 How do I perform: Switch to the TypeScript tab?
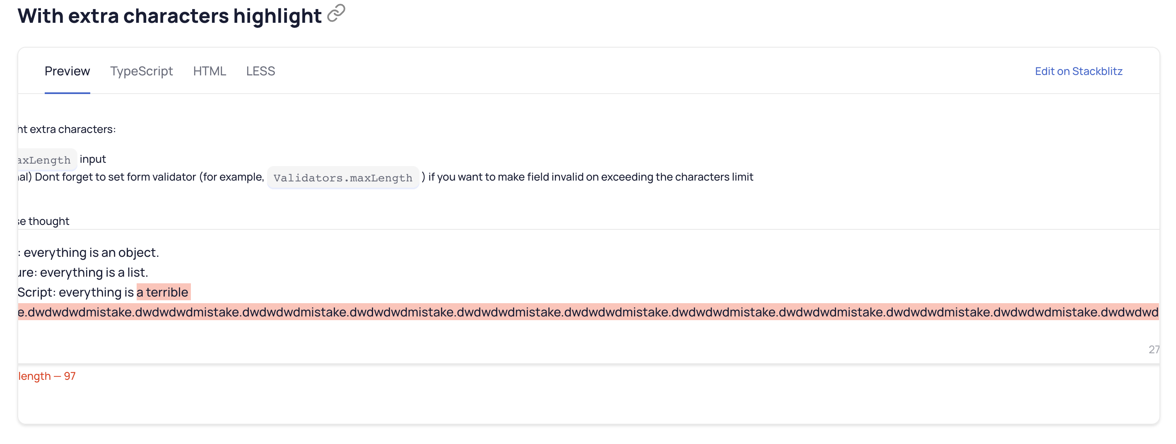point(141,71)
